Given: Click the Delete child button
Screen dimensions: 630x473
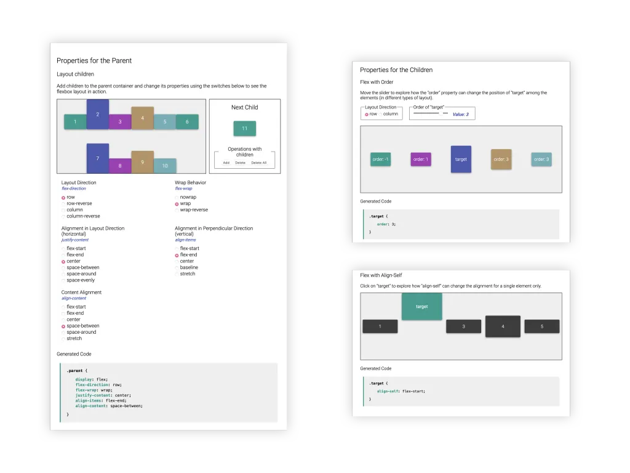Looking at the screenshot, I should pos(241,163).
